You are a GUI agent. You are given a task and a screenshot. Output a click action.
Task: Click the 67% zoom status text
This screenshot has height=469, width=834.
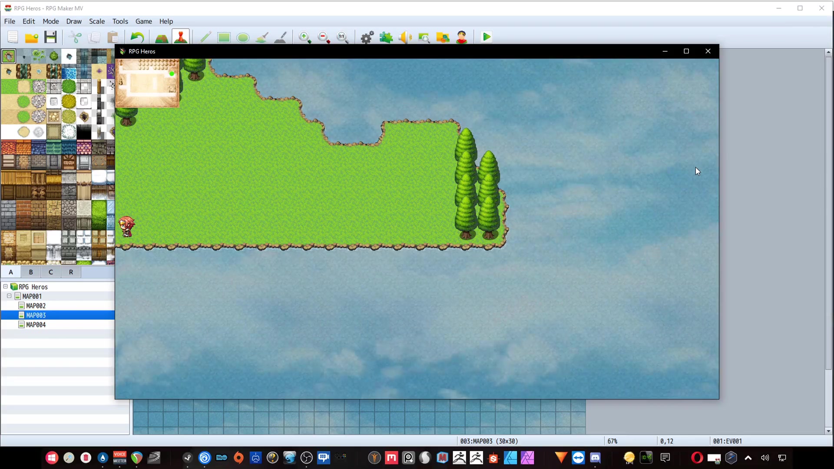[612, 441]
